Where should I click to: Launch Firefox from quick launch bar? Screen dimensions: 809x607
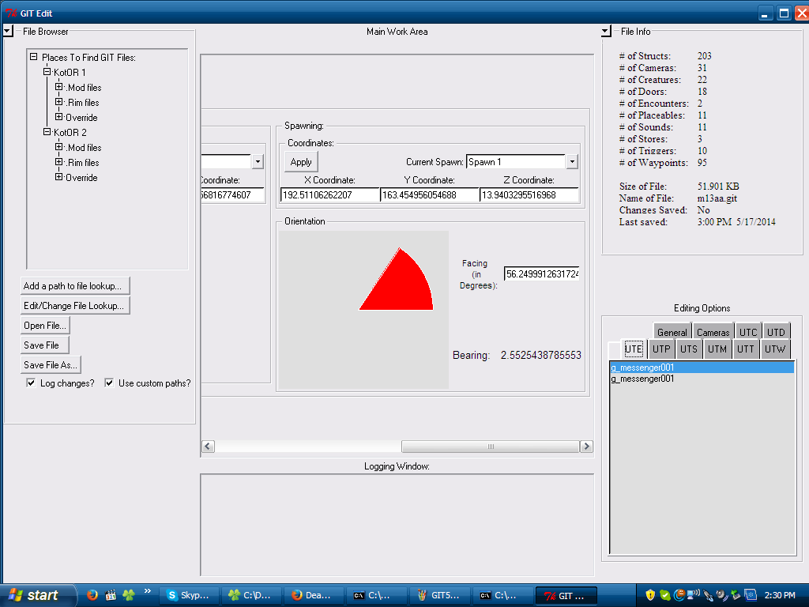coord(92,595)
